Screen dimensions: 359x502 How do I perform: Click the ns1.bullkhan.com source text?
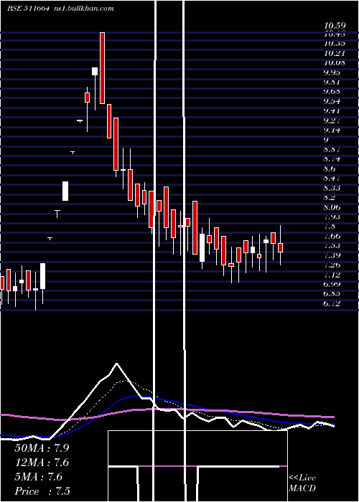pyautogui.click(x=83, y=9)
